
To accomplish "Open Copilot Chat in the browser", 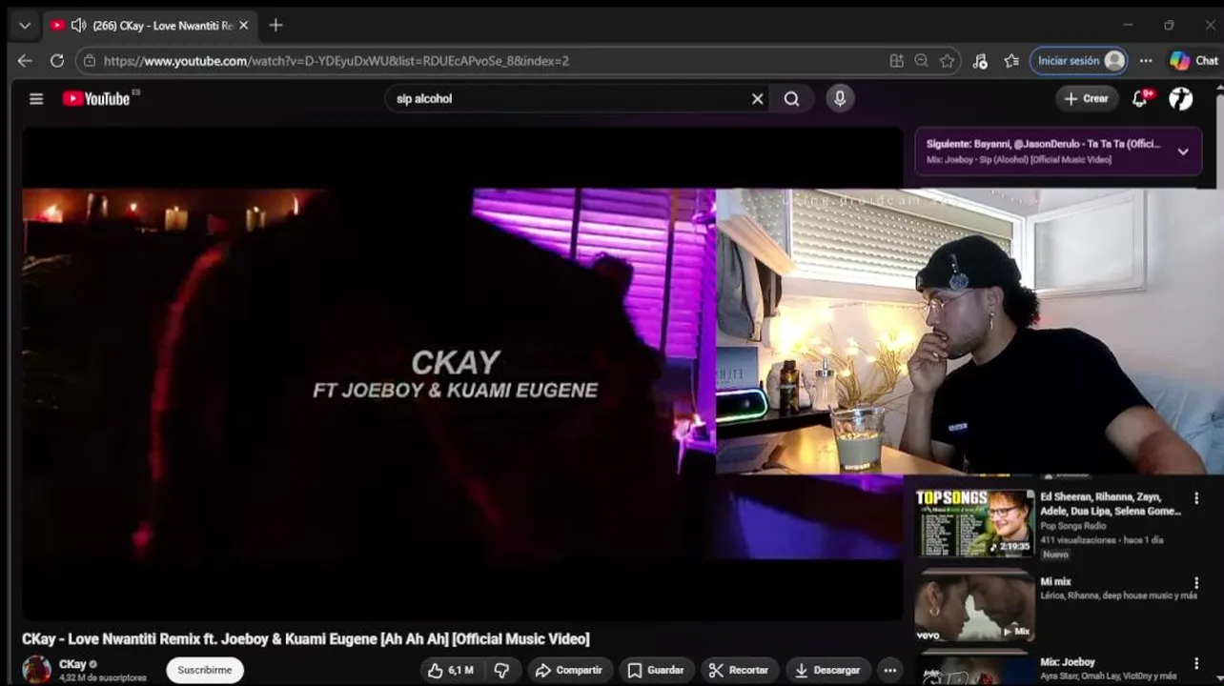I will 1194,61.
